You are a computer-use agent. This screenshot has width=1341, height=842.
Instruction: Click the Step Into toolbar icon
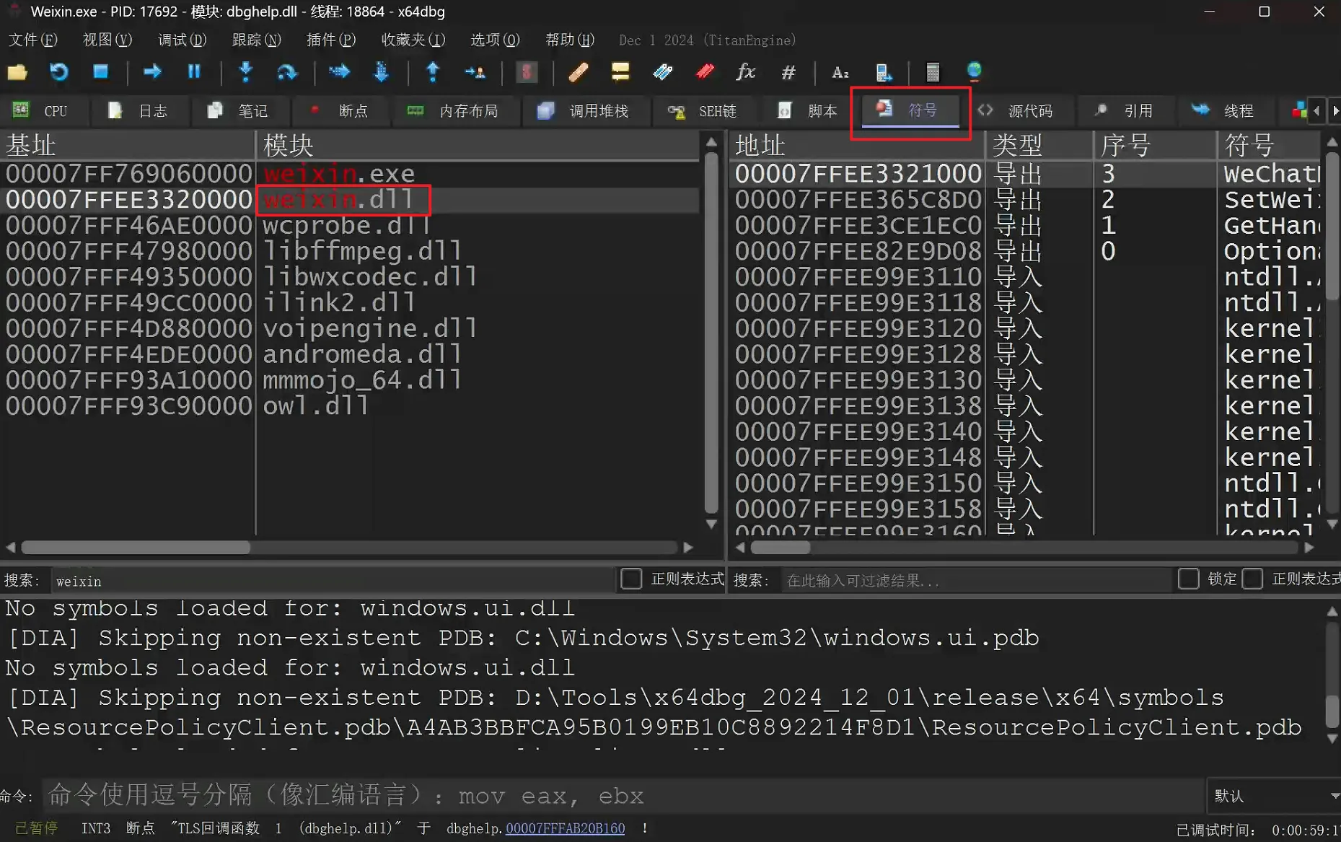pos(246,71)
